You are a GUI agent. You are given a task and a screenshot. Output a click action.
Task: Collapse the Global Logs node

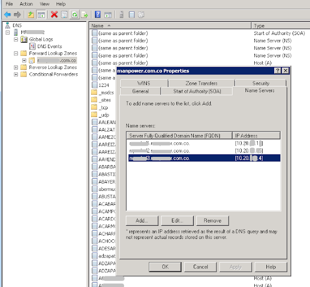pos(16,39)
